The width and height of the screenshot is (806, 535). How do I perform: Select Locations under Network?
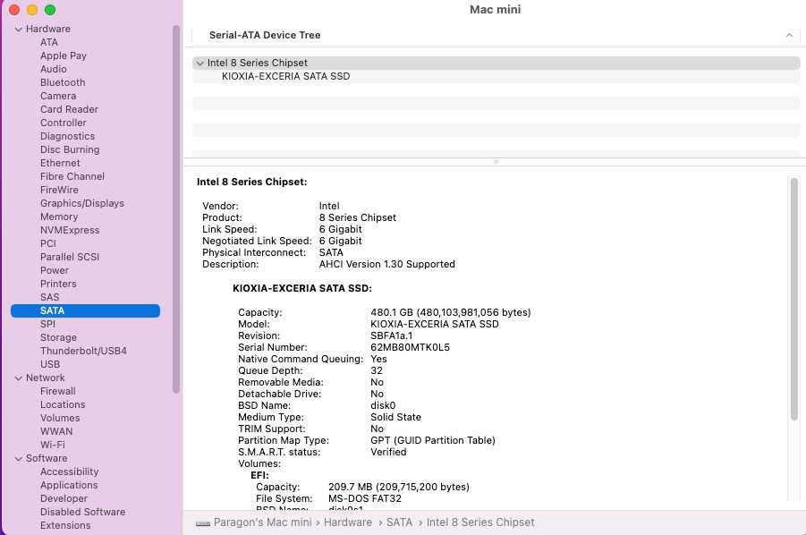pyautogui.click(x=63, y=404)
